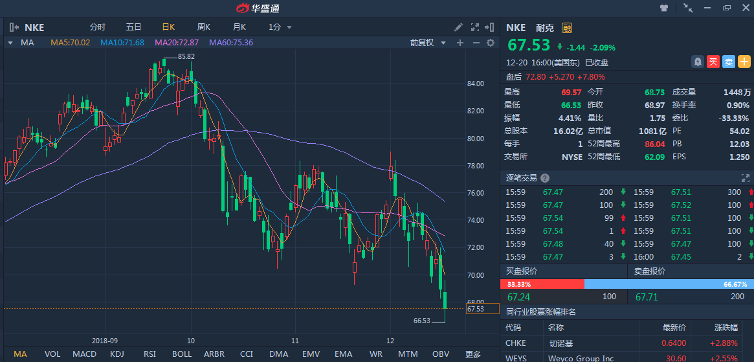Select the MACD indicator tab
Viewport: 754px width, 362px height.
tap(85, 354)
